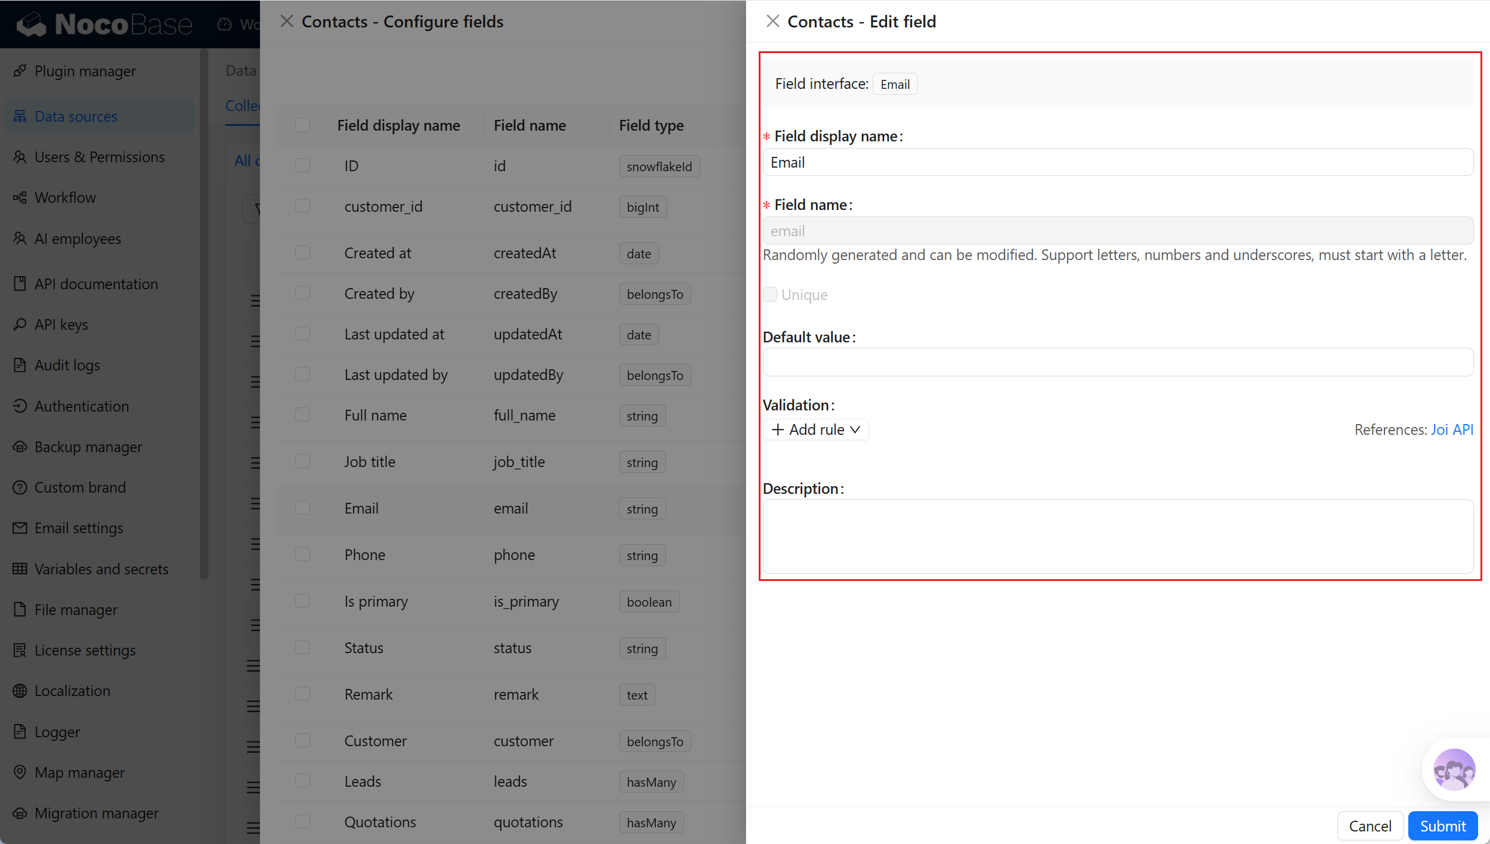Click the is_primary field name

tap(526, 601)
